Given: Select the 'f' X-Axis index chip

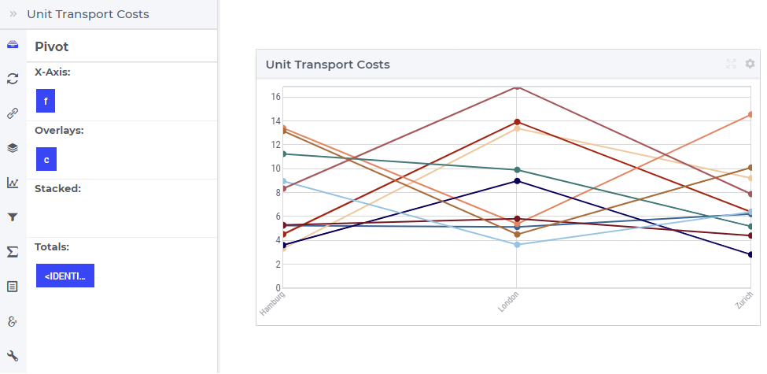Looking at the screenshot, I should click(46, 101).
